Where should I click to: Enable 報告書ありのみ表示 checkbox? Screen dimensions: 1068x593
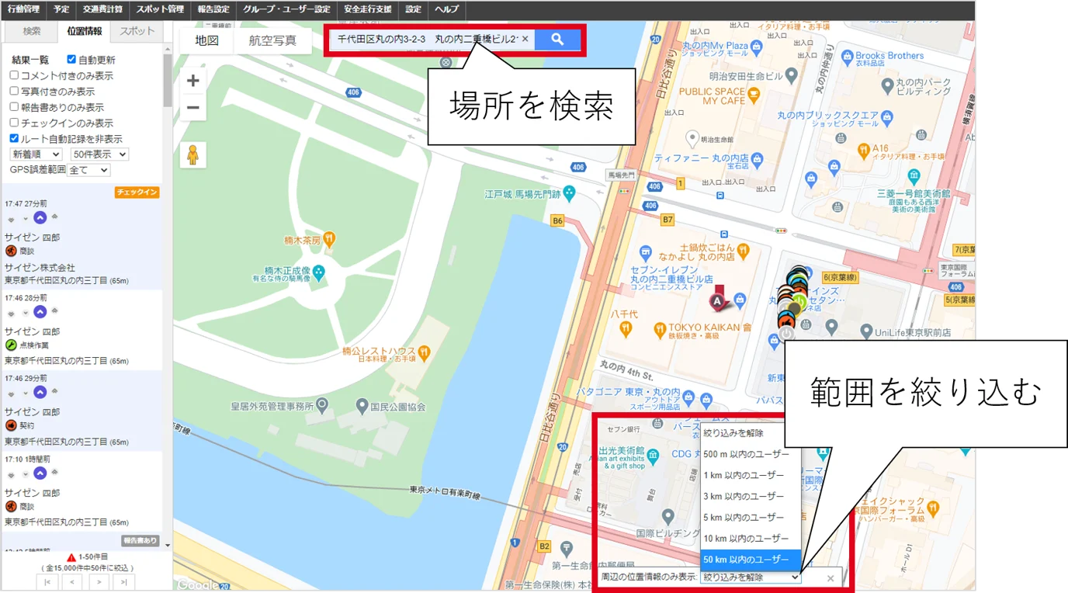pyautogui.click(x=14, y=107)
